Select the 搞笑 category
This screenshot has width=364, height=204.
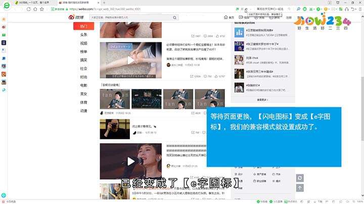pyautogui.click(x=83, y=60)
